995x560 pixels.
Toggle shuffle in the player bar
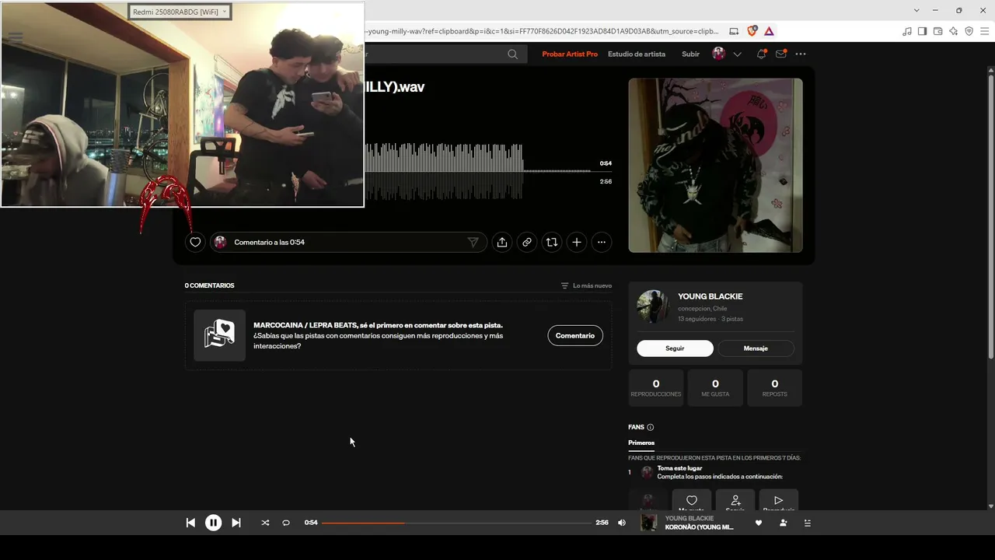pyautogui.click(x=265, y=523)
